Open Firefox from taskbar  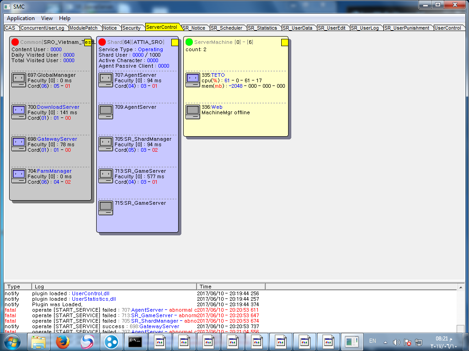(62, 342)
